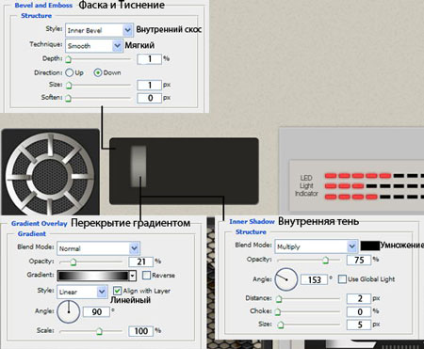Open the Technique dropdown showing Smooth

click(93, 46)
